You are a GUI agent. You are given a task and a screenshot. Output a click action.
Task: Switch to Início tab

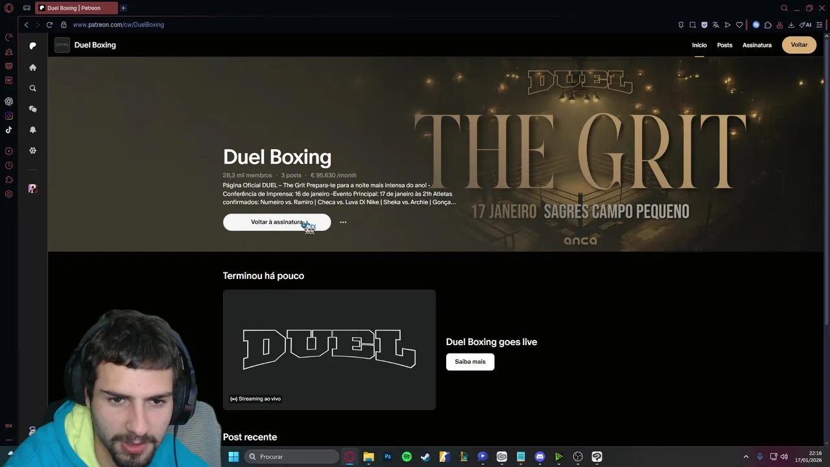pos(699,45)
